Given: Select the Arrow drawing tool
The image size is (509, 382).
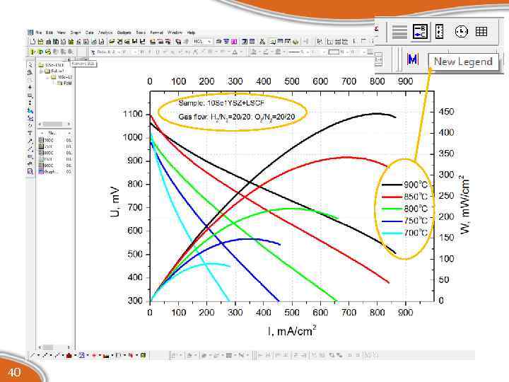Looking at the screenshot, I should [x=30, y=141].
